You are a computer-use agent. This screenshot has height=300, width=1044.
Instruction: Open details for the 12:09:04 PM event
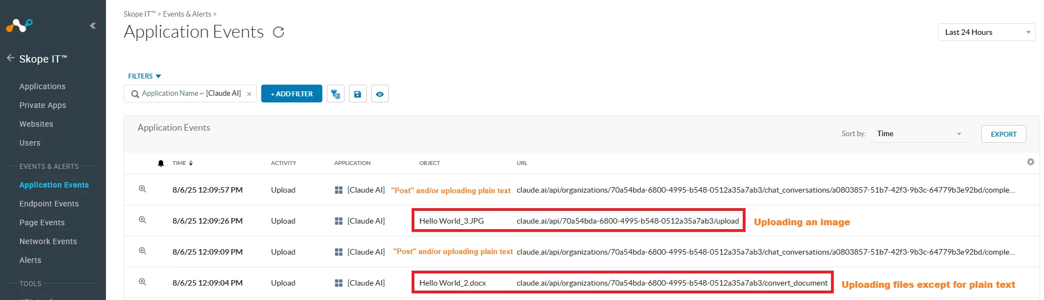pos(143,282)
